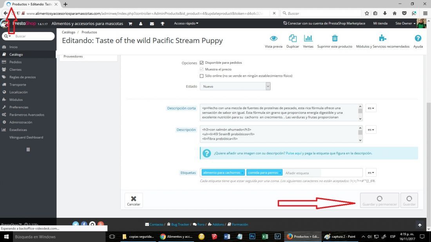Open Lightroom from the taskbar
The width and height of the screenshot is (431, 242).
[x=278, y=237]
